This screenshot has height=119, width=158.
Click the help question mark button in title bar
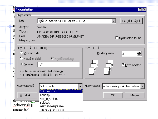(x=140, y=9)
